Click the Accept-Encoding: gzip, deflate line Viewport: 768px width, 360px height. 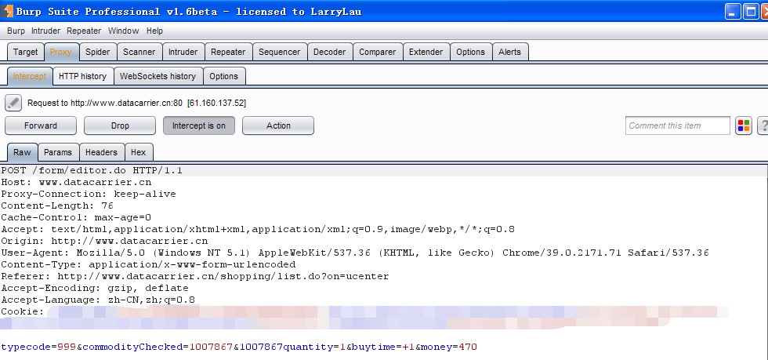(x=95, y=289)
